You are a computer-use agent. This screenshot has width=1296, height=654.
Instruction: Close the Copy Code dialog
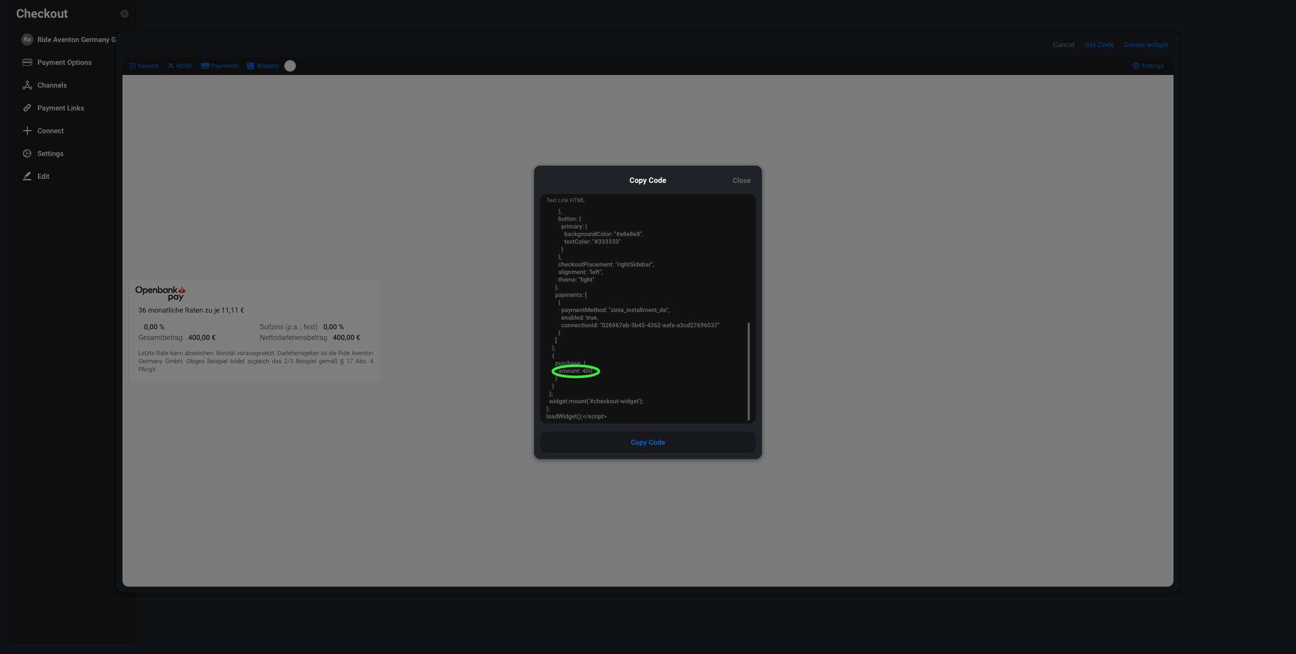741,180
